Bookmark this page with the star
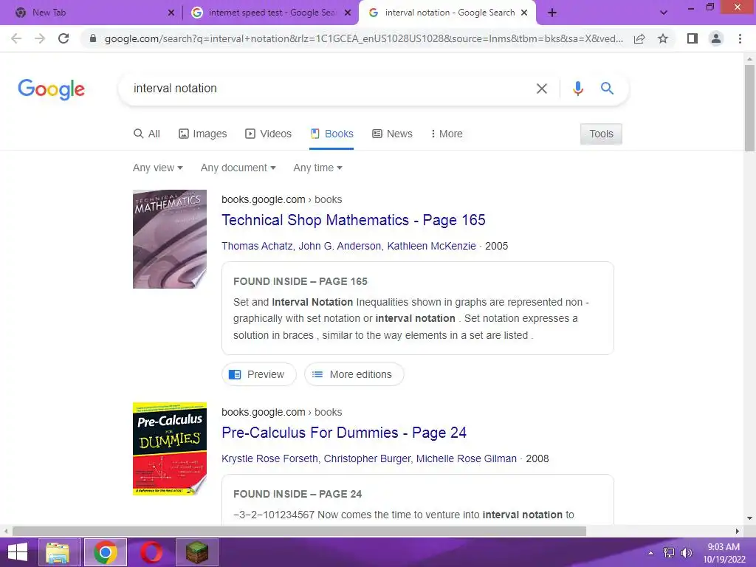The image size is (756, 567). [x=663, y=38]
